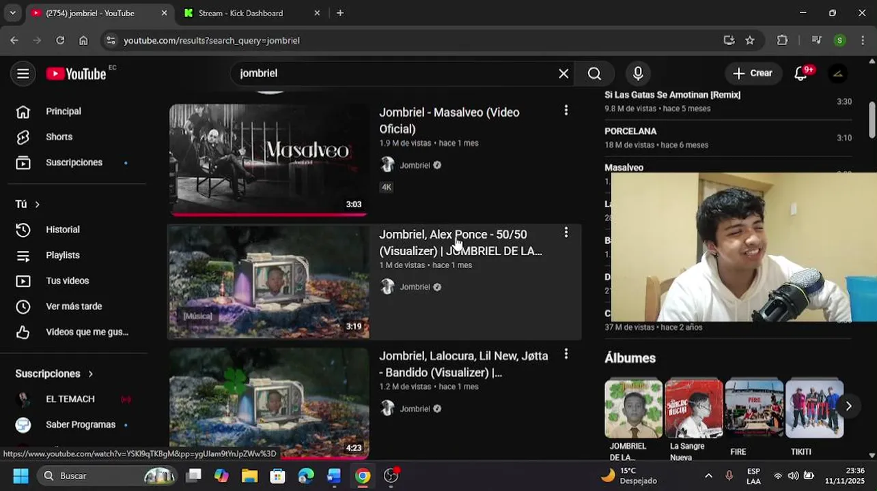Open Jombriel, Lalocura, Lil New Bandido title

[464, 364]
